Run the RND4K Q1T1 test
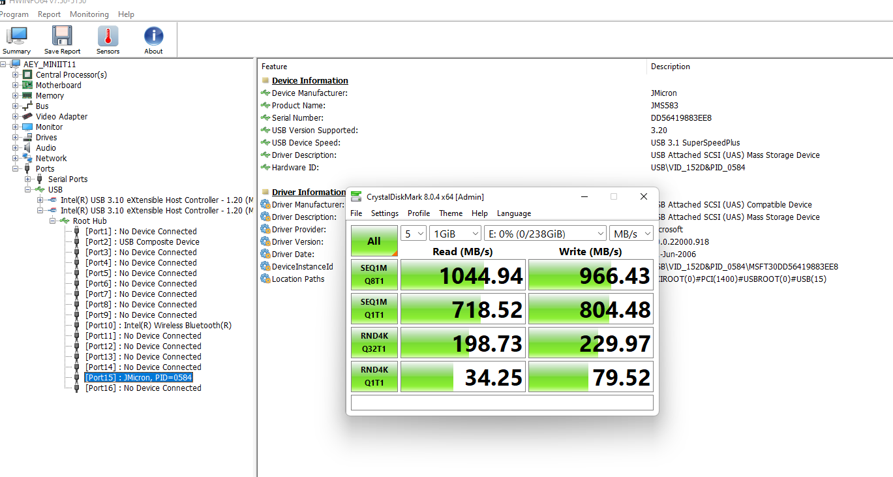Viewport: 893px width, 477px height. tap(374, 377)
